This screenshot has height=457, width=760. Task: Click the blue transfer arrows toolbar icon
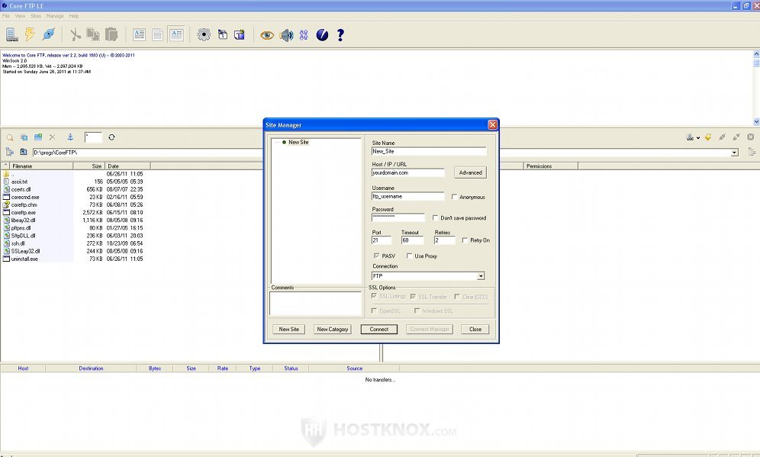304,35
